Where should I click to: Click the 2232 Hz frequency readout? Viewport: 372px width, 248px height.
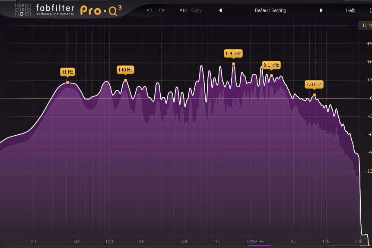255,242
